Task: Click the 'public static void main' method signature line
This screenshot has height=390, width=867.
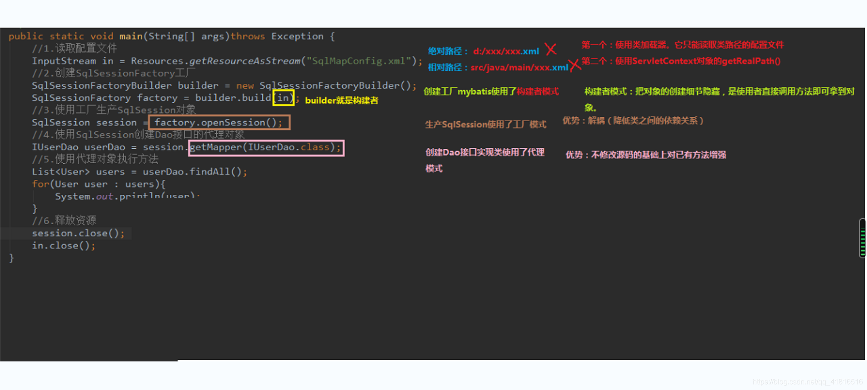Action: pyautogui.click(x=172, y=36)
